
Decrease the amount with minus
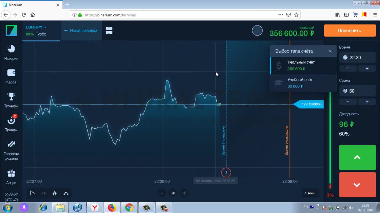[348, 101]
